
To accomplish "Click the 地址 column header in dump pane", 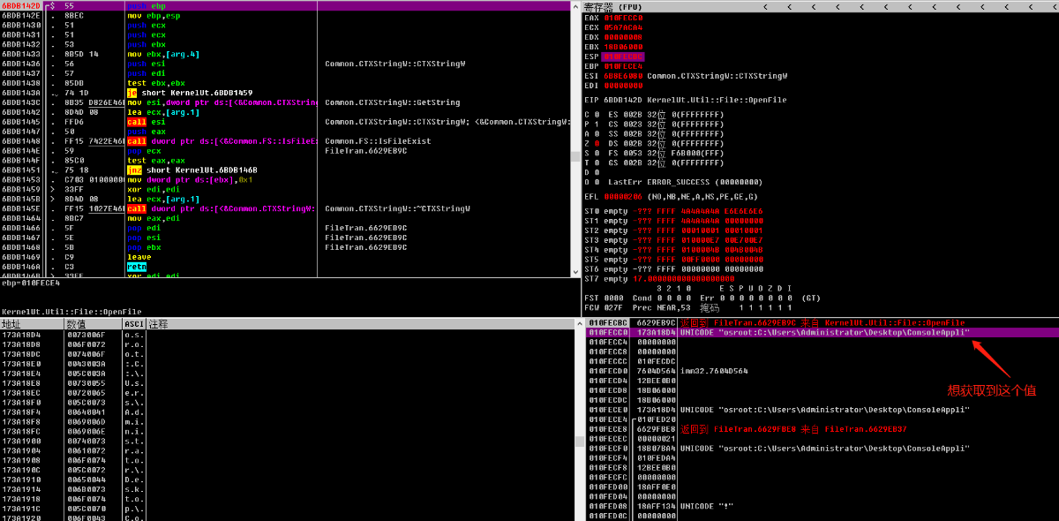I will point(32,324).
